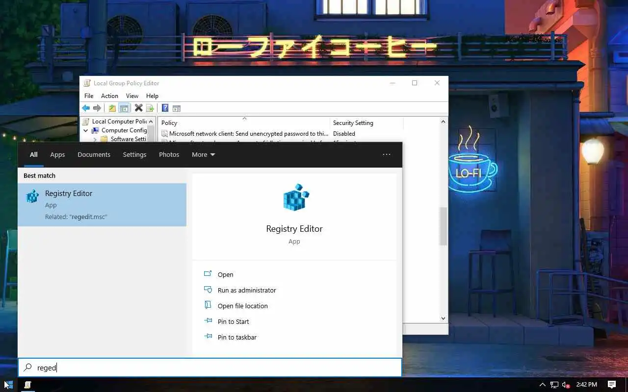This screenshot has height=392, width=628.
Task: Switch to the Photos search tab
Action: 169,154
